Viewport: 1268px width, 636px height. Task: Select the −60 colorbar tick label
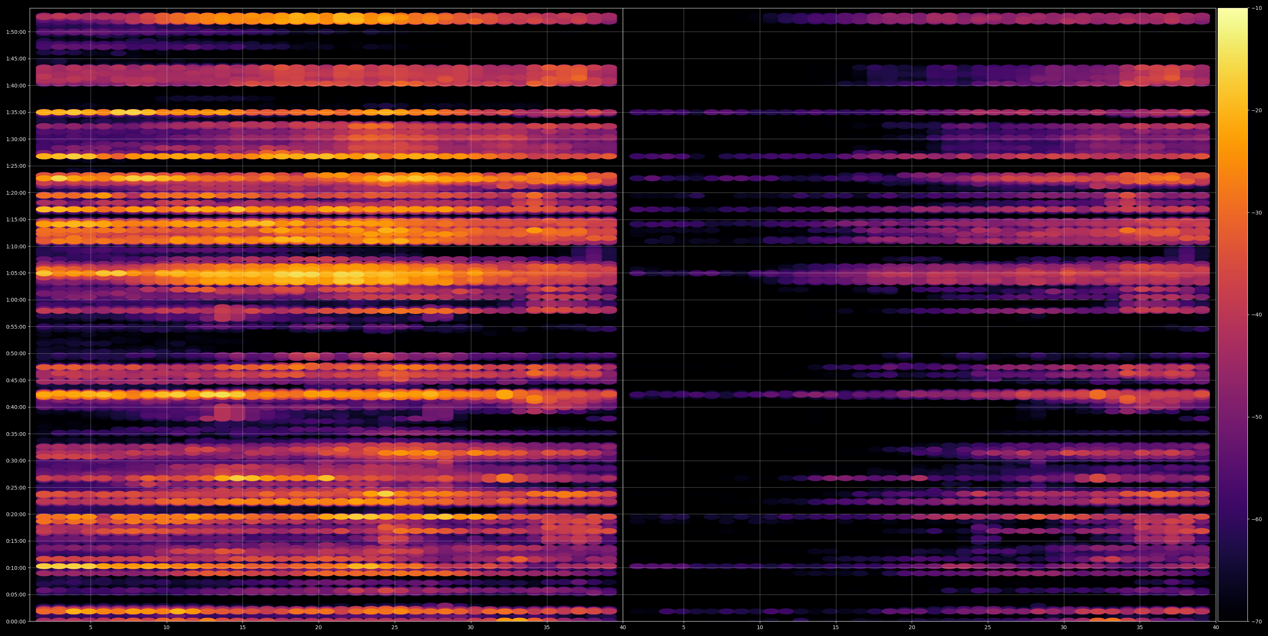click(x=1257, y=519)
